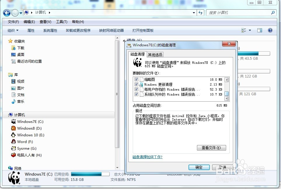281x189 pixels.
Task: Open the 工具(T) menu
Action: click(62, 22)
